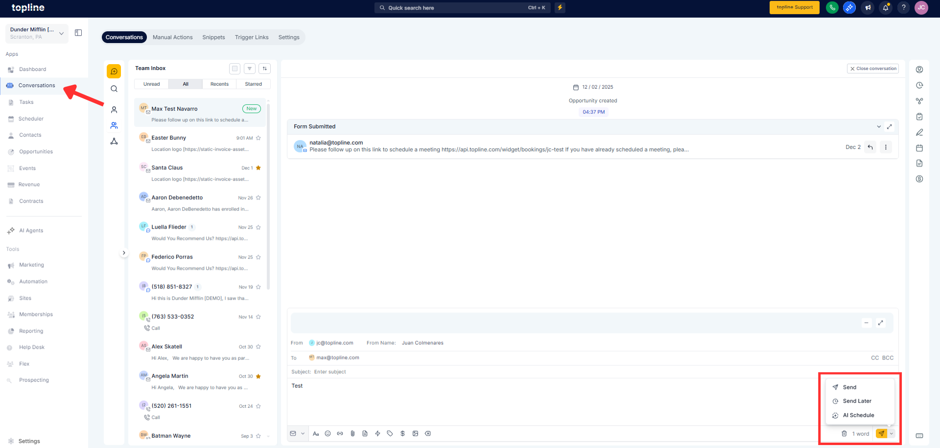Click the email Subject field

pos(592,372)
